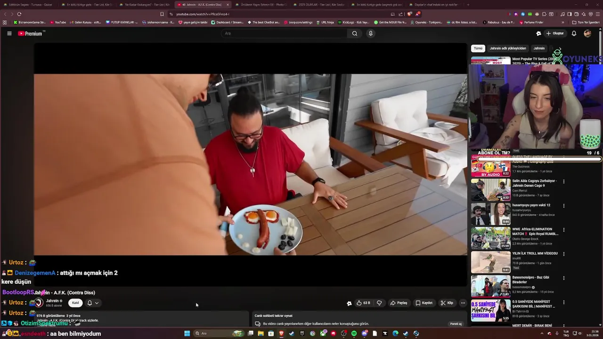603x339 pixels.
Task: Open options menu for 'husamyuyu yayın vakti 12'
Action: 563,206
